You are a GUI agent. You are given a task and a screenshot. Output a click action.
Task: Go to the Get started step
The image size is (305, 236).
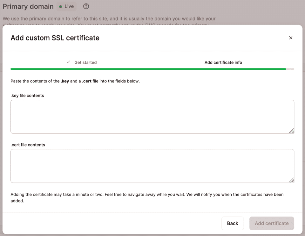click(x=85, y=62)
